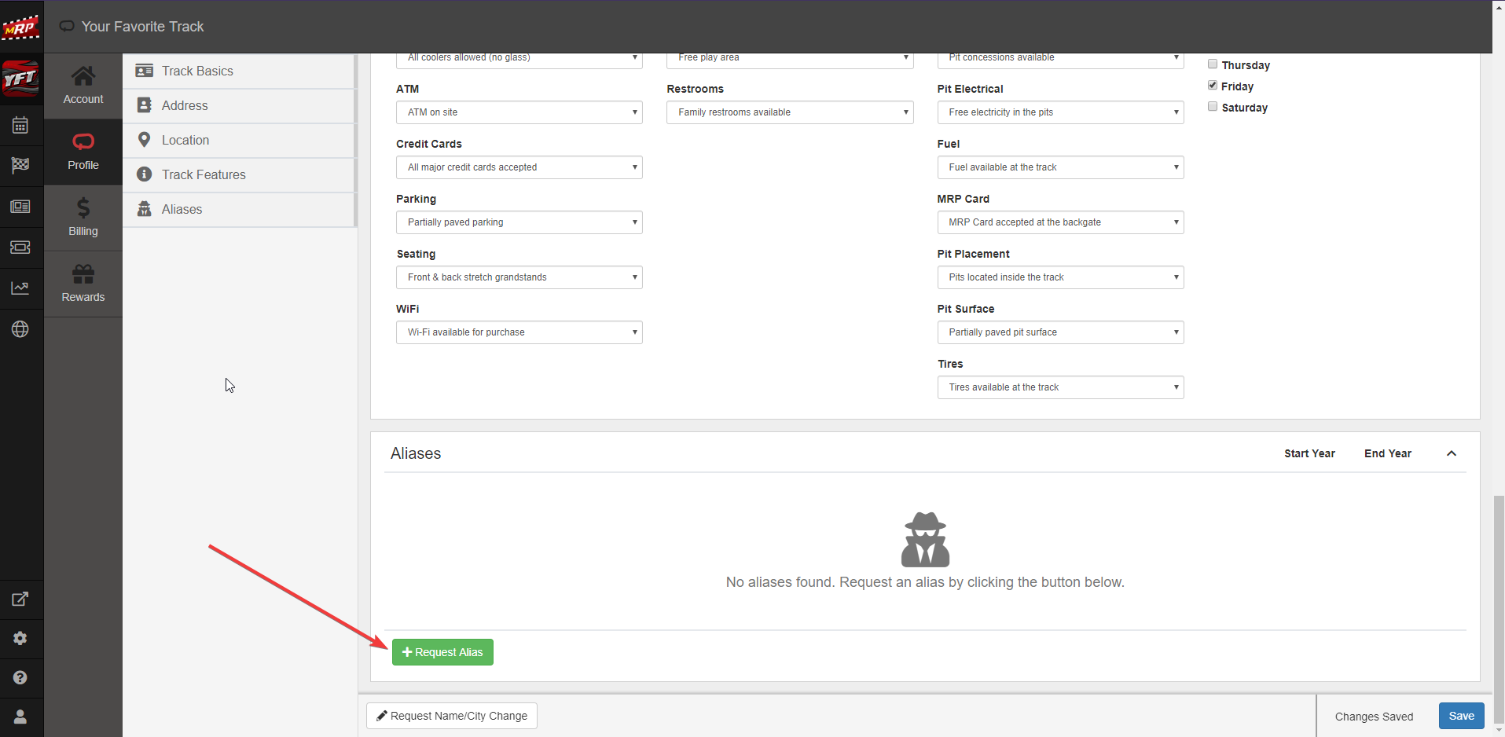The height and width of the screenshot is (737, 1505).
Task: Open settings gear icon in sidebar
Action: [x=20, y=639]
